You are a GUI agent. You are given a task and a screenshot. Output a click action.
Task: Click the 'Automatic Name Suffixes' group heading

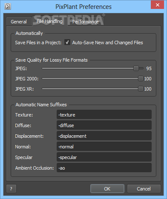tap(41, 105)
